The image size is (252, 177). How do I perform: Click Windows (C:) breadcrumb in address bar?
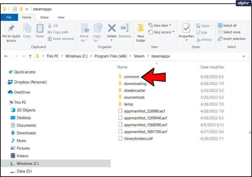76,56
